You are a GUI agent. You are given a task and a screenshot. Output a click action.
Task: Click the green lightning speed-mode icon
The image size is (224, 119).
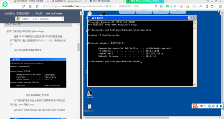coord(110,6)
